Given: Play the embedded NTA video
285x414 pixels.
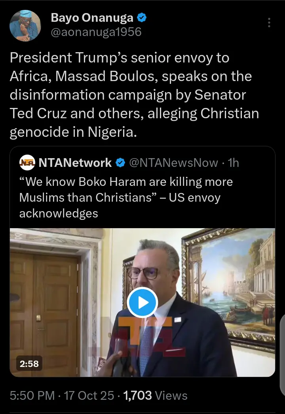Looking at the screenshot, I should (x=142, y=302).
